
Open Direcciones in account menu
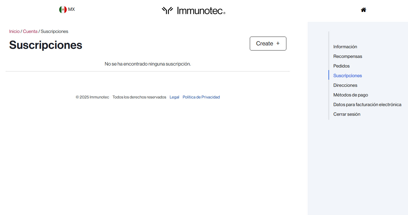pos(345,85)
